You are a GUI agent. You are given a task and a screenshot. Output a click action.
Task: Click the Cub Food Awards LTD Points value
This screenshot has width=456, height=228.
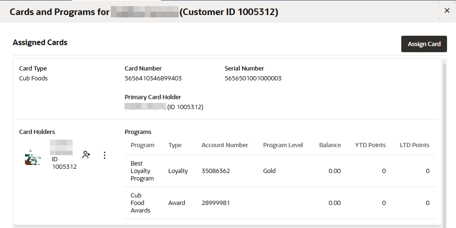[428, 203]
